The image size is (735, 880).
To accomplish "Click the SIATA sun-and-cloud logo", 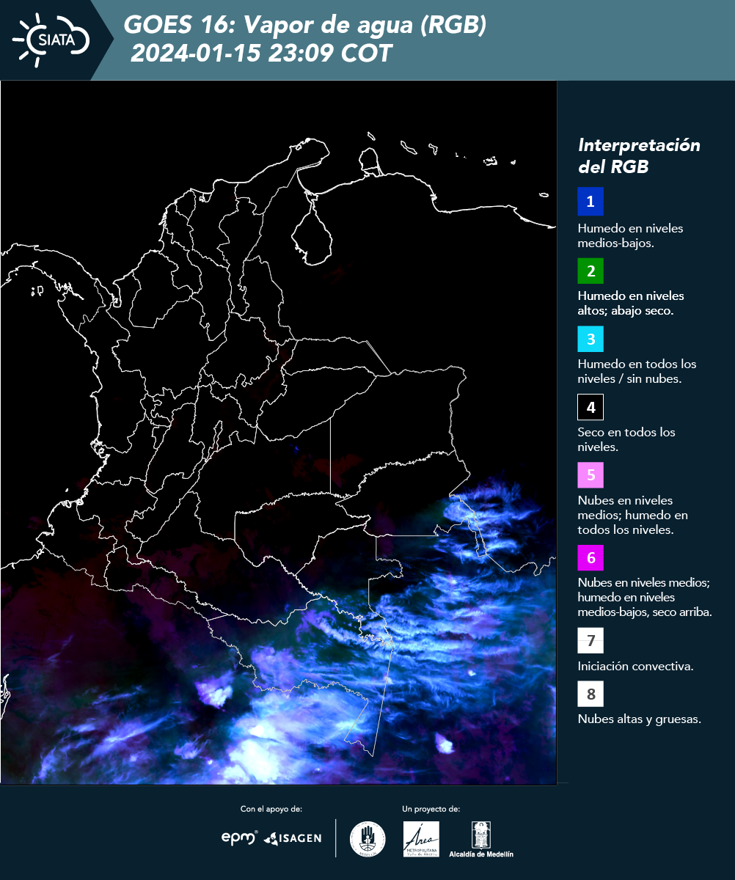I will coord(51,40).
